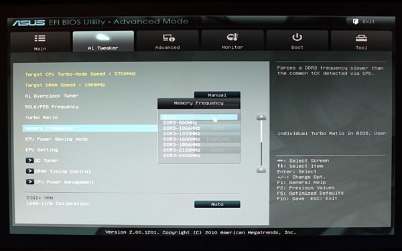This screenshot has height=251, width=402.
Task: Pick DDR3-1333MHz from the frequency list
Action: [182, 134]
